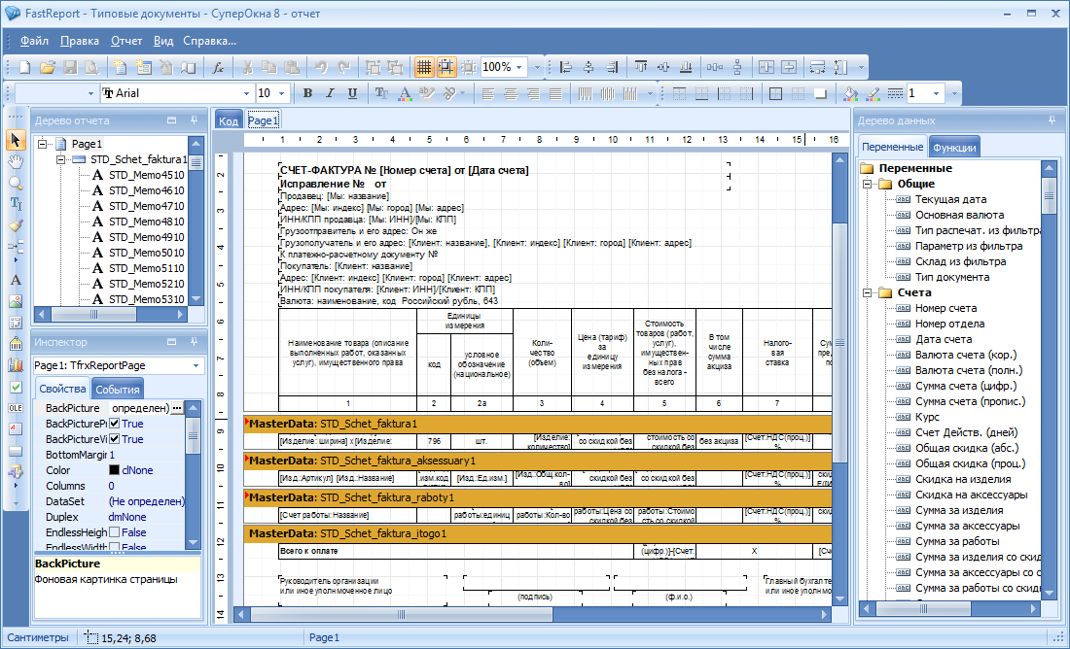Set all frame lines icon
Screen dimensions: 1070x649
[x=776, y=93]
